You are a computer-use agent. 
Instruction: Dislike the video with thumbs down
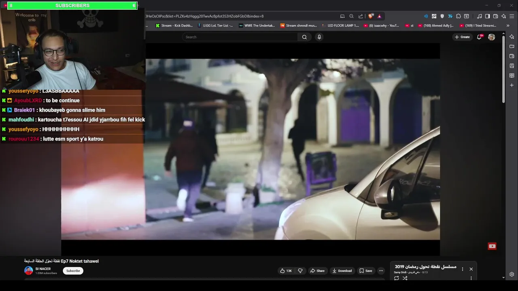point(300,271)
